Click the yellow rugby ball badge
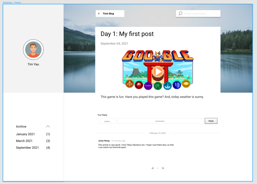The width and height of the screenshot is (257, 184). pyautogui.click(x=186, y=84)
